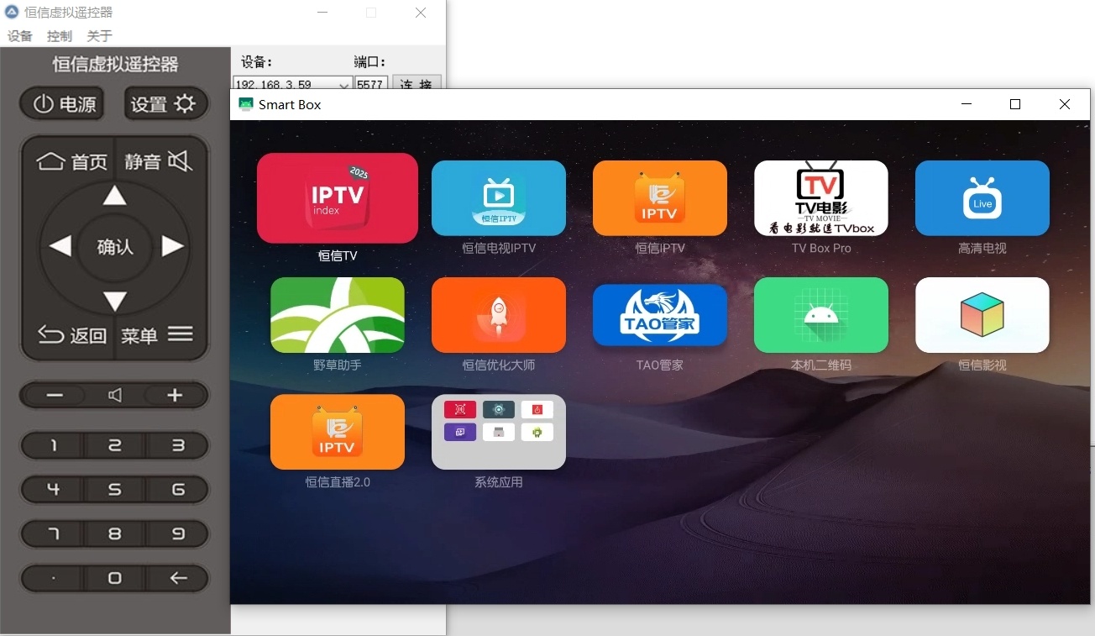Click number 6 on the remote keypad
Image resolution: width=1095 pixels, height=636 pixels.
(x=177, y=490)
